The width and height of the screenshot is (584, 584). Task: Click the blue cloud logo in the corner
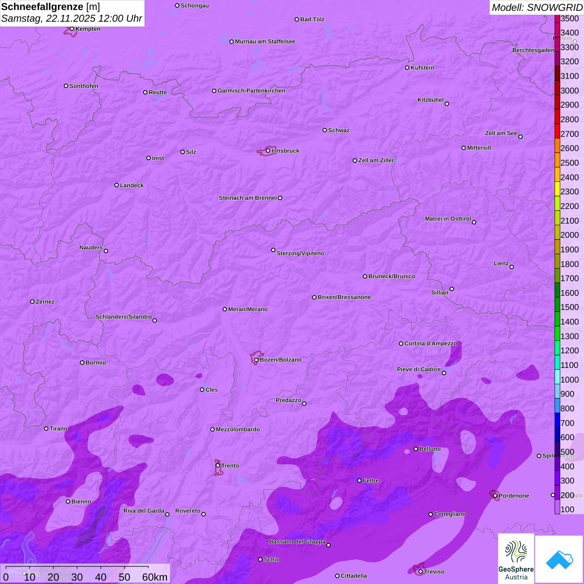pos(559,559)
